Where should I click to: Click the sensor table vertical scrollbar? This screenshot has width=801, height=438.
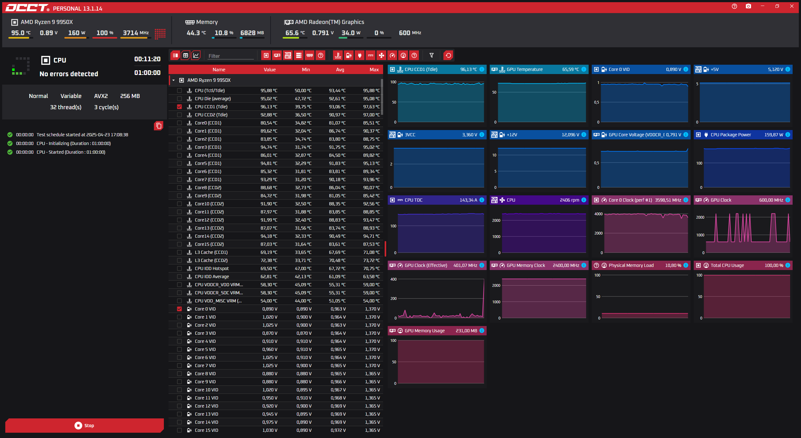[x=382, y=97]
